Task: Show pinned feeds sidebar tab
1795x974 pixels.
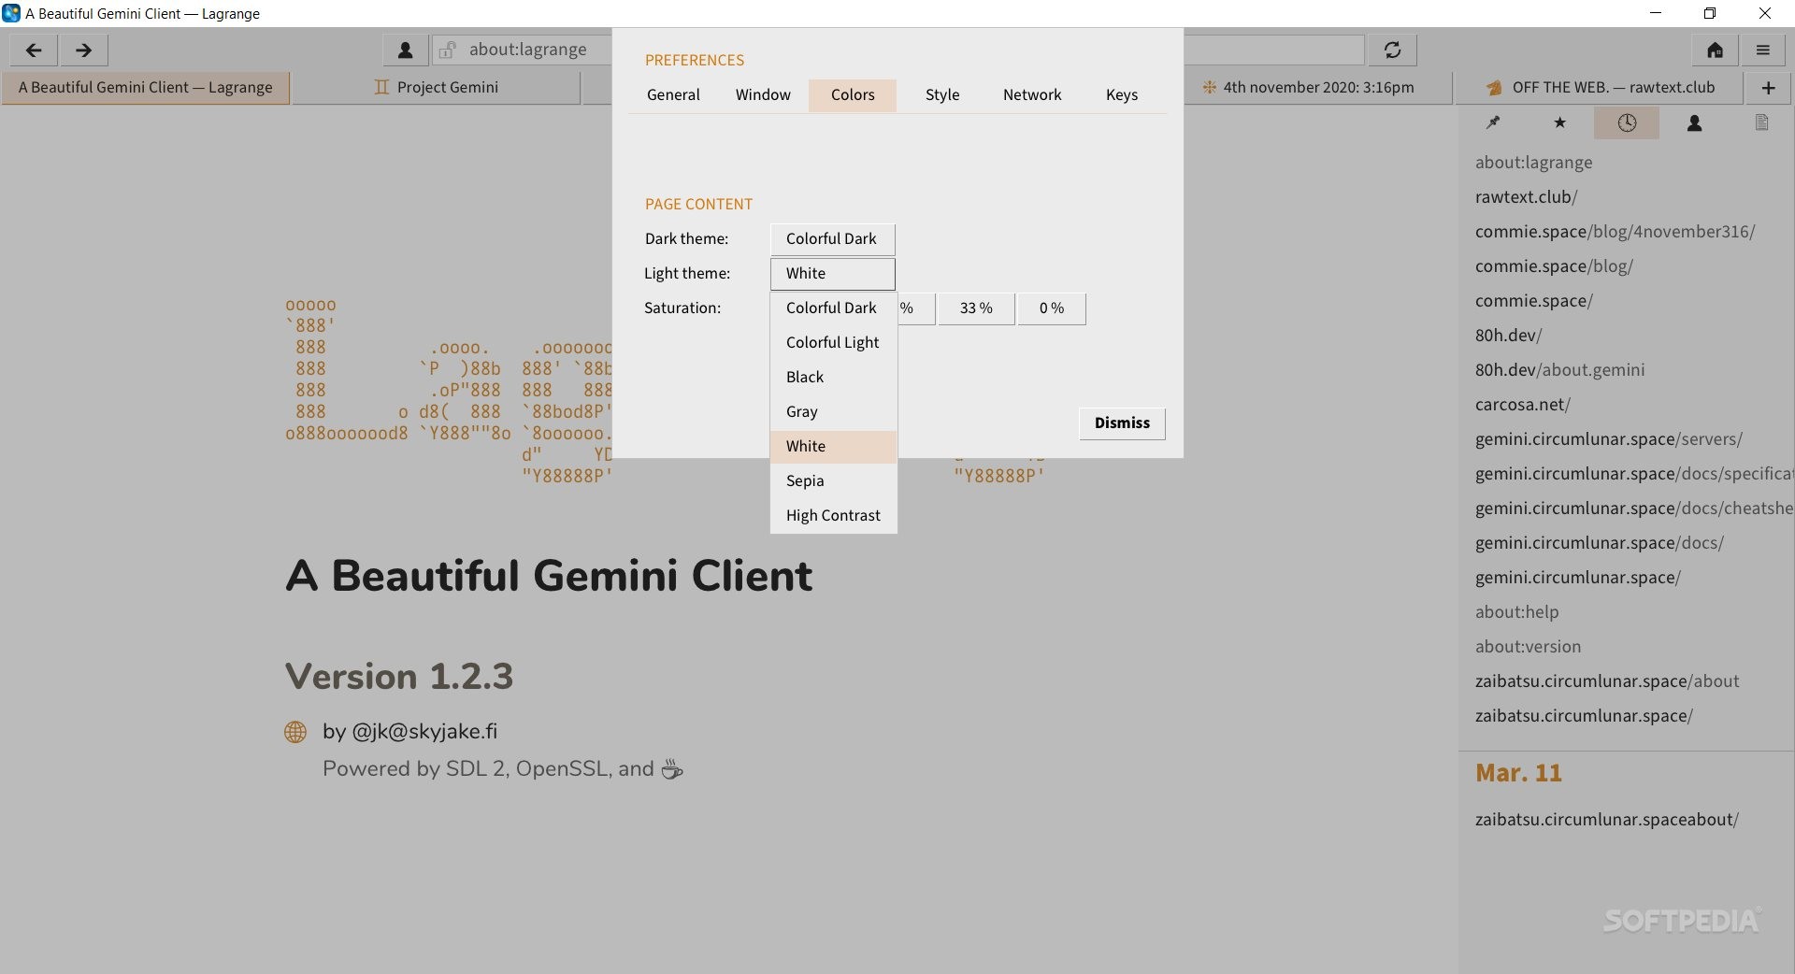Action: [1493, 122]
